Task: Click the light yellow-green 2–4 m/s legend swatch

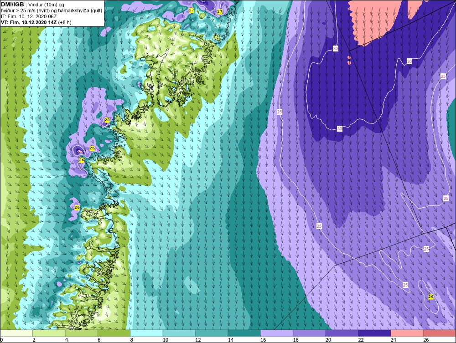Action: [49, 333]
